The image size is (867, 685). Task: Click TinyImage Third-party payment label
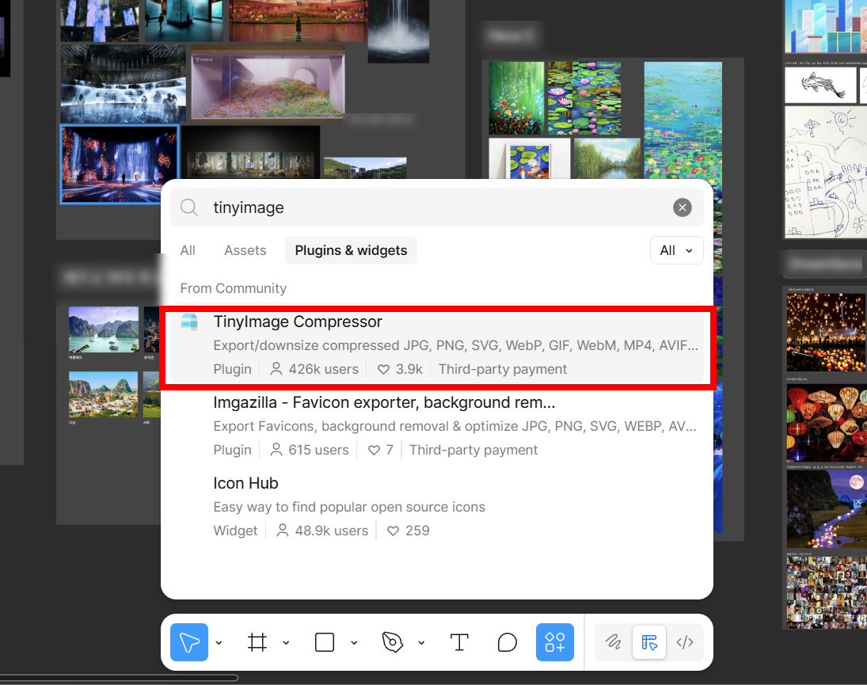tap(503, 369)
